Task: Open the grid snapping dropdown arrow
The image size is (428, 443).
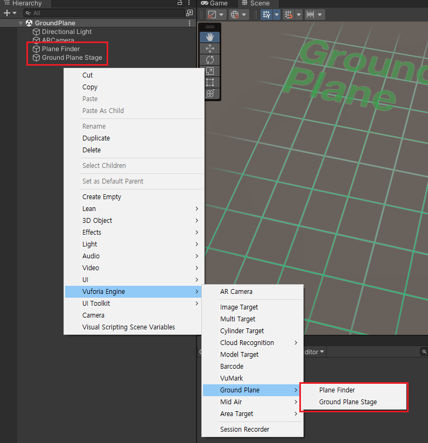Action: pos(299,15)
